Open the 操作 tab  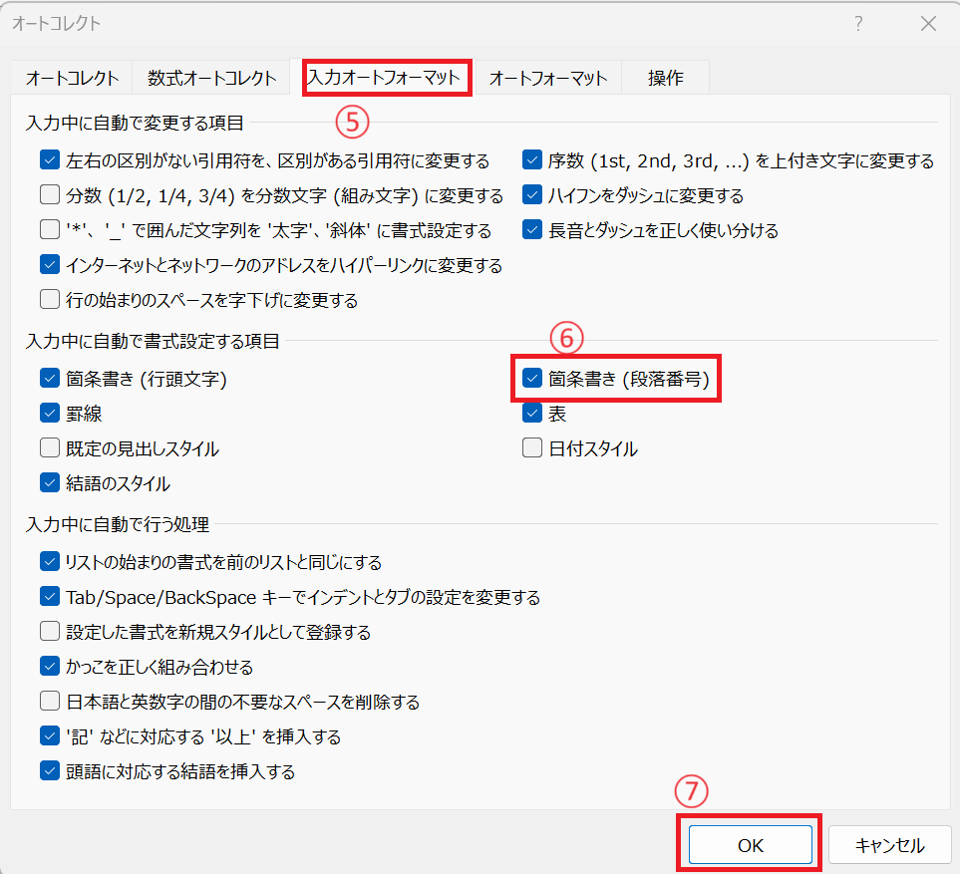(x=665, y=78)
